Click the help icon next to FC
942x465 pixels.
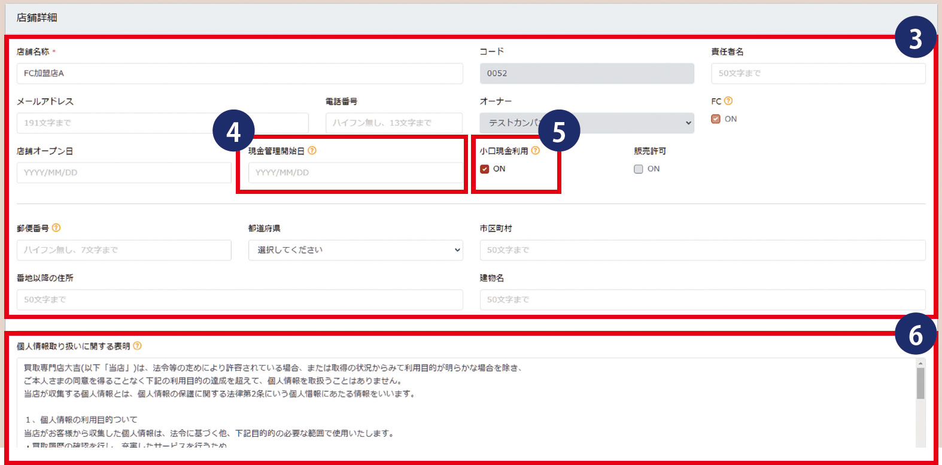click(x=728, y=101)
